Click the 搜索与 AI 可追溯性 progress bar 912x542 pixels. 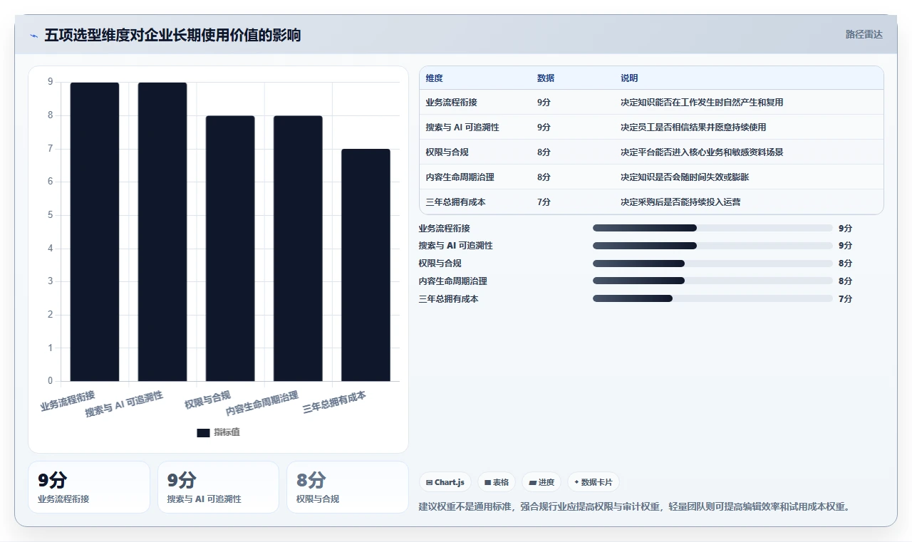(x=712, y=246)
